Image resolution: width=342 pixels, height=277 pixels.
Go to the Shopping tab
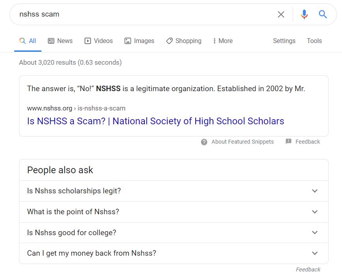pos(184,41)
